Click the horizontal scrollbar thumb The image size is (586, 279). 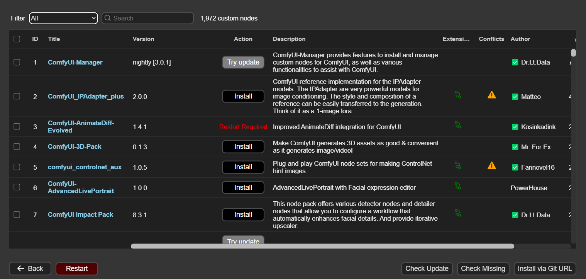322,246
